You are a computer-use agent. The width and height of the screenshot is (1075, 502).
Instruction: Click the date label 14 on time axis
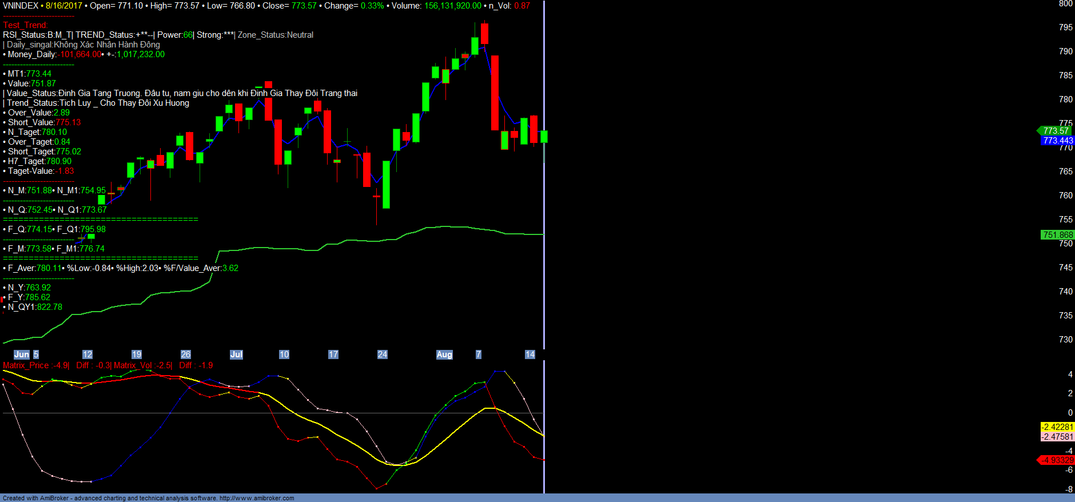click(529, 354)
